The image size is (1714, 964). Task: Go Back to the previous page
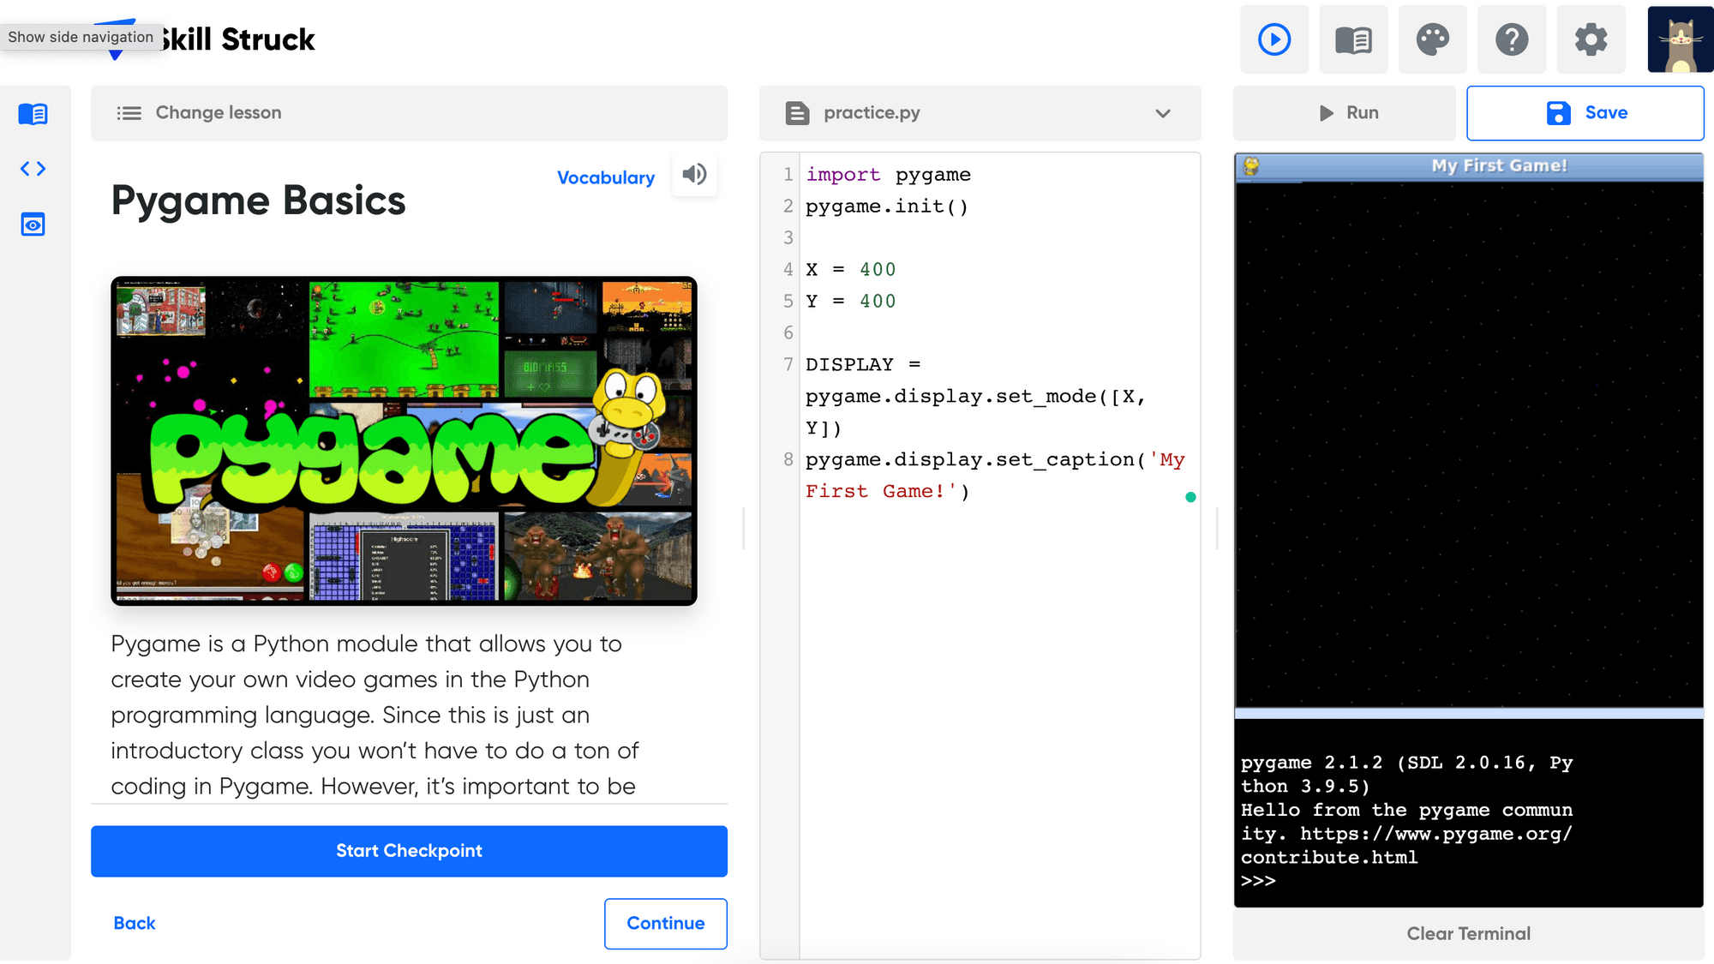pos(135,923)
